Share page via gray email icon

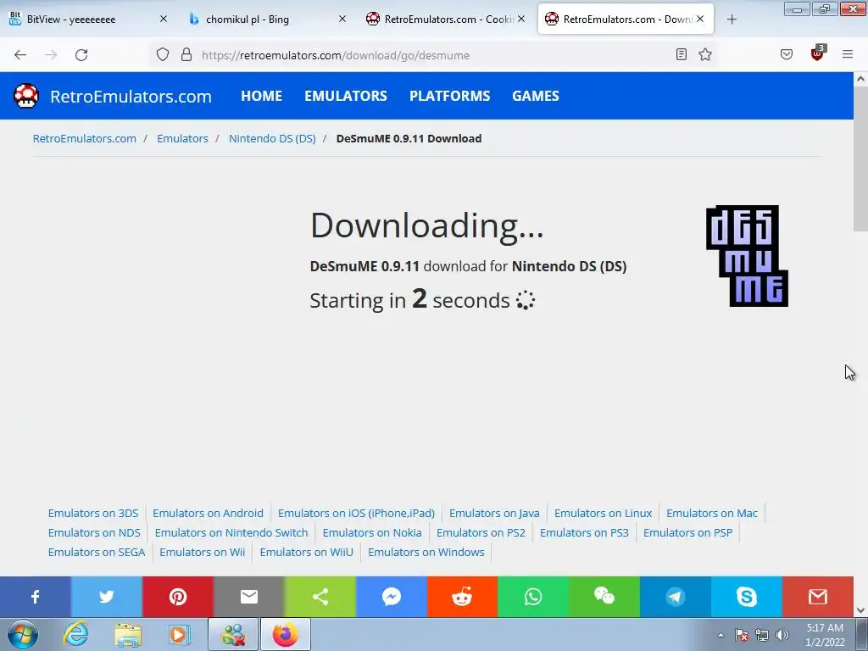(249, 597)
